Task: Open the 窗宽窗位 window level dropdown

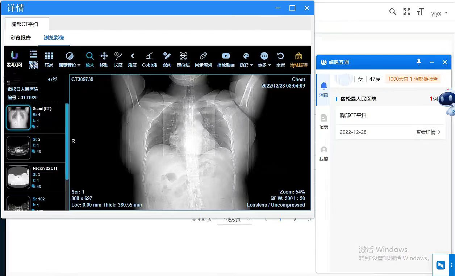Action: 70,60
